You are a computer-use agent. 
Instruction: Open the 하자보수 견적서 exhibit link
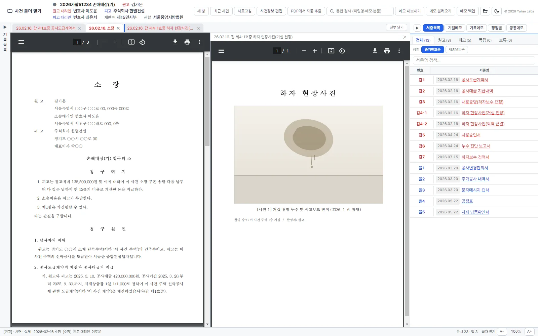pyautogui.click(x=475, y=157)
